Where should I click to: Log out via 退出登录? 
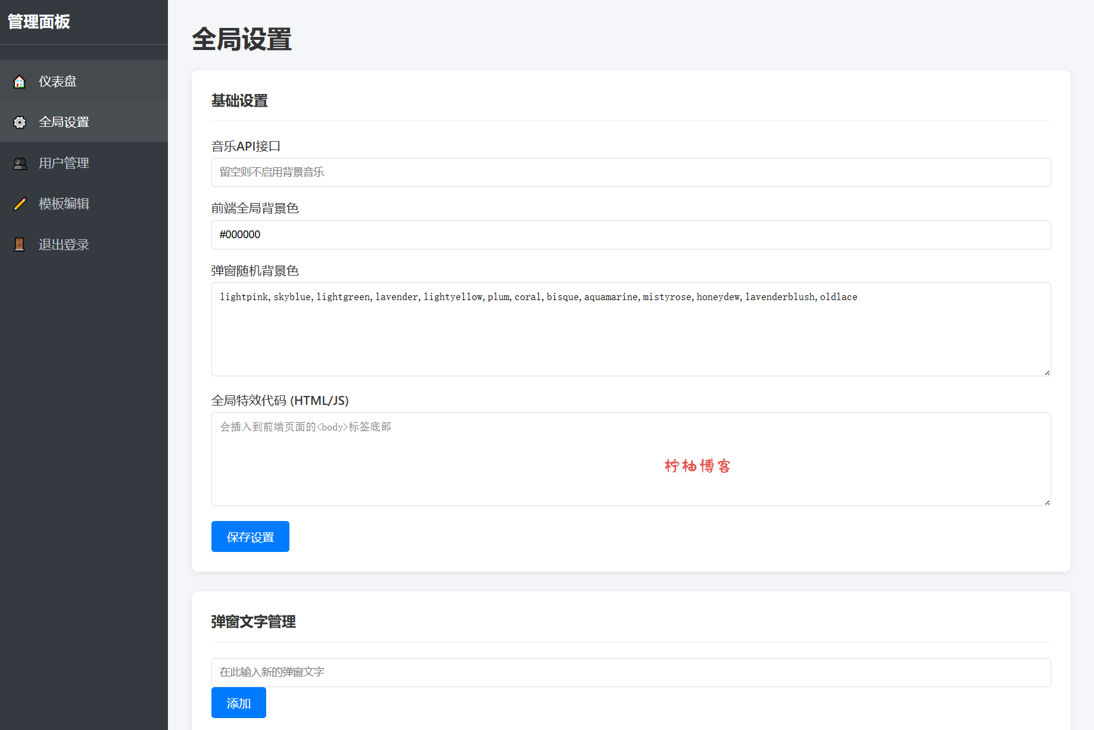coord(64,245)
